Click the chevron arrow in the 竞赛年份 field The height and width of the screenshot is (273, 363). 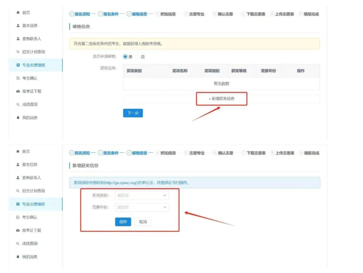point(165,207)
